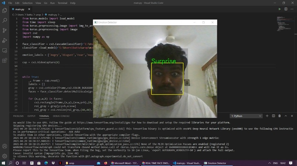Open Mail app from the taskbar
297x166 pixels.
98,163
